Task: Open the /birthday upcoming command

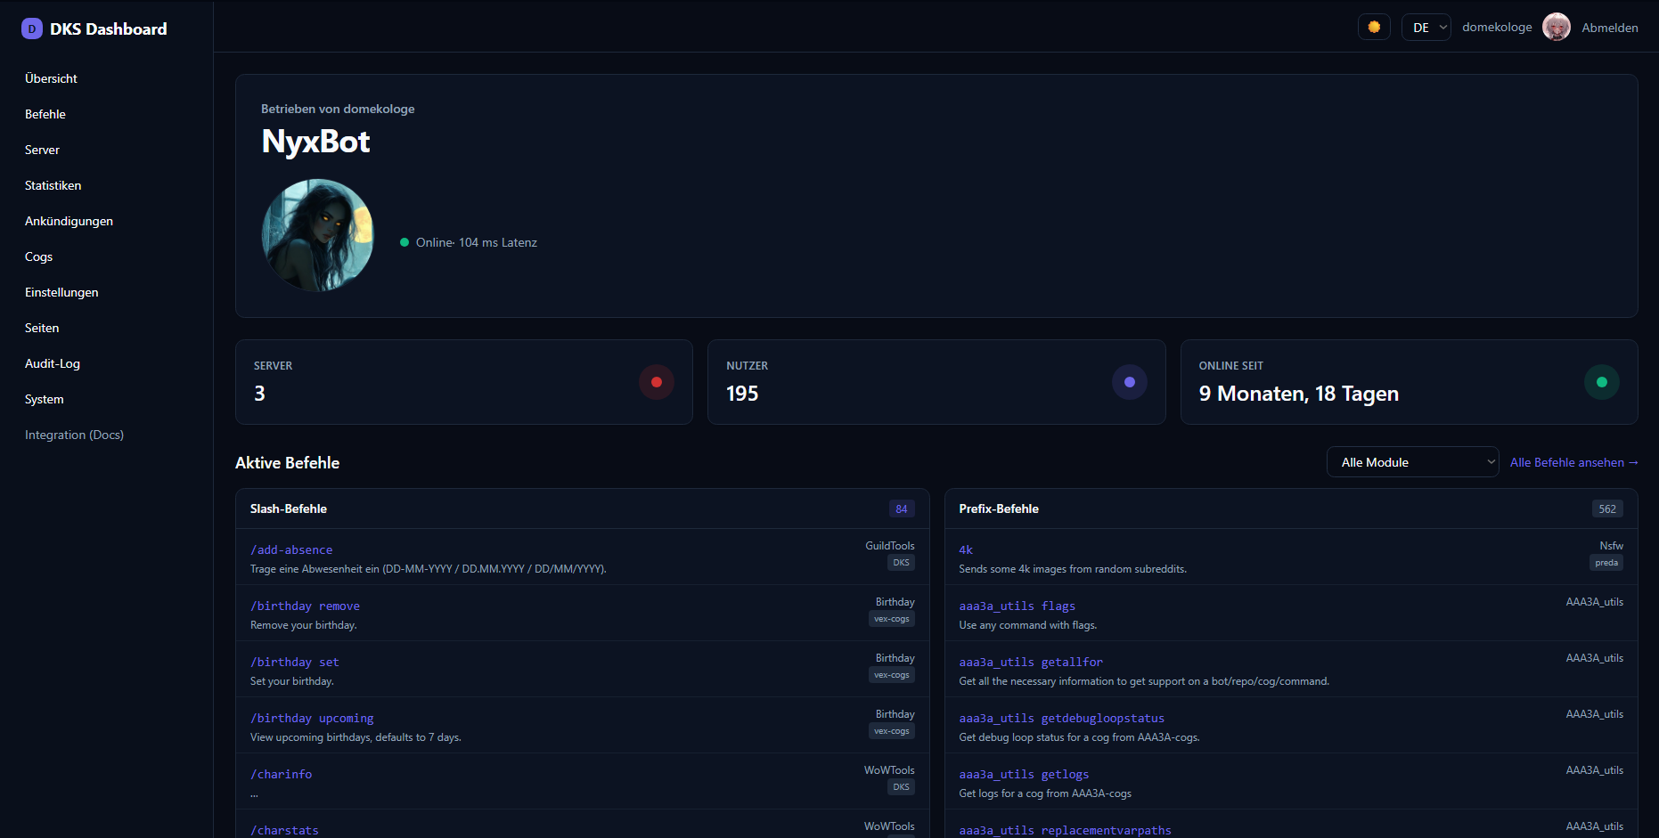Action: [x=312, y=718]
